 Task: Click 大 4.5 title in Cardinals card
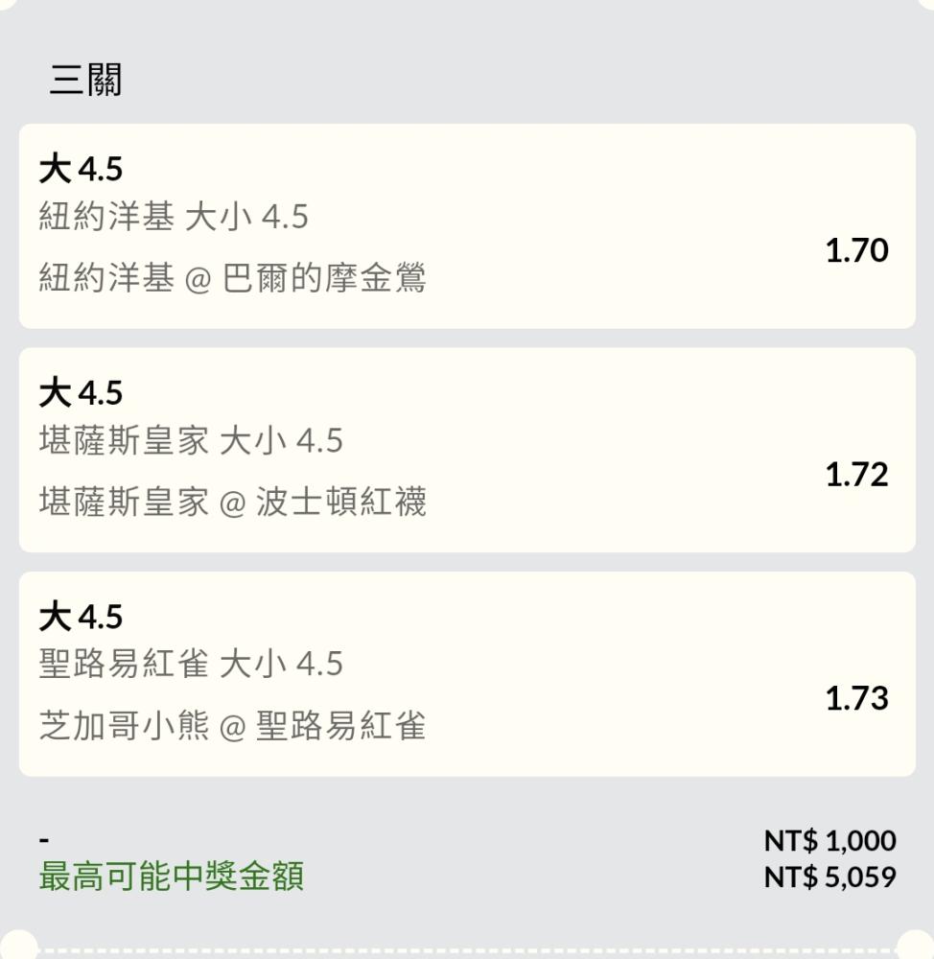coord(81,617)
